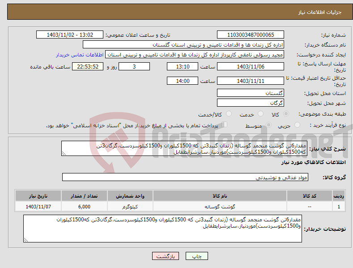Click the remaining time field 22:53:52

tap(88, 67)
